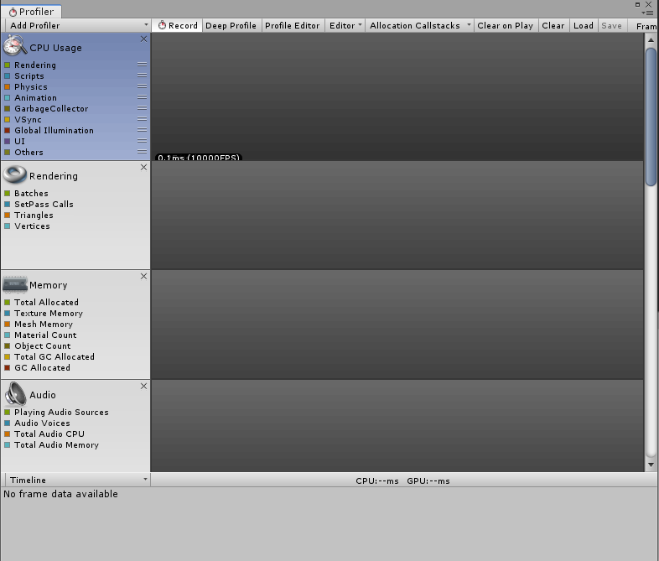Click the scrollbar up arrow

pos(651,40)
